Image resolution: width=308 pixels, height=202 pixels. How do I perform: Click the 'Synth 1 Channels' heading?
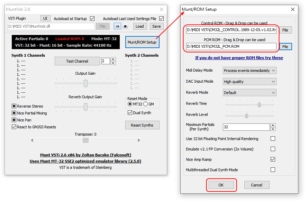[28, 55]
